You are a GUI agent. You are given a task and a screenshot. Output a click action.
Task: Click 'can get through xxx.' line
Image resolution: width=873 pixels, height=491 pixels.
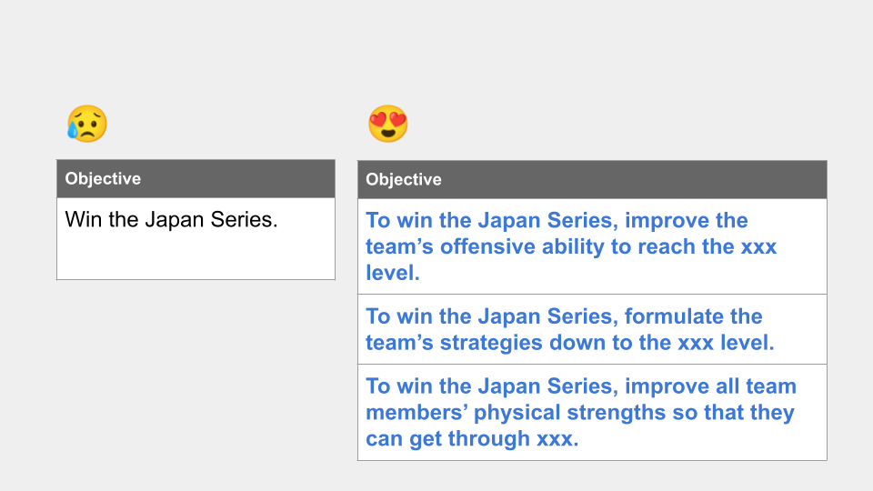(x=472, y=438)
